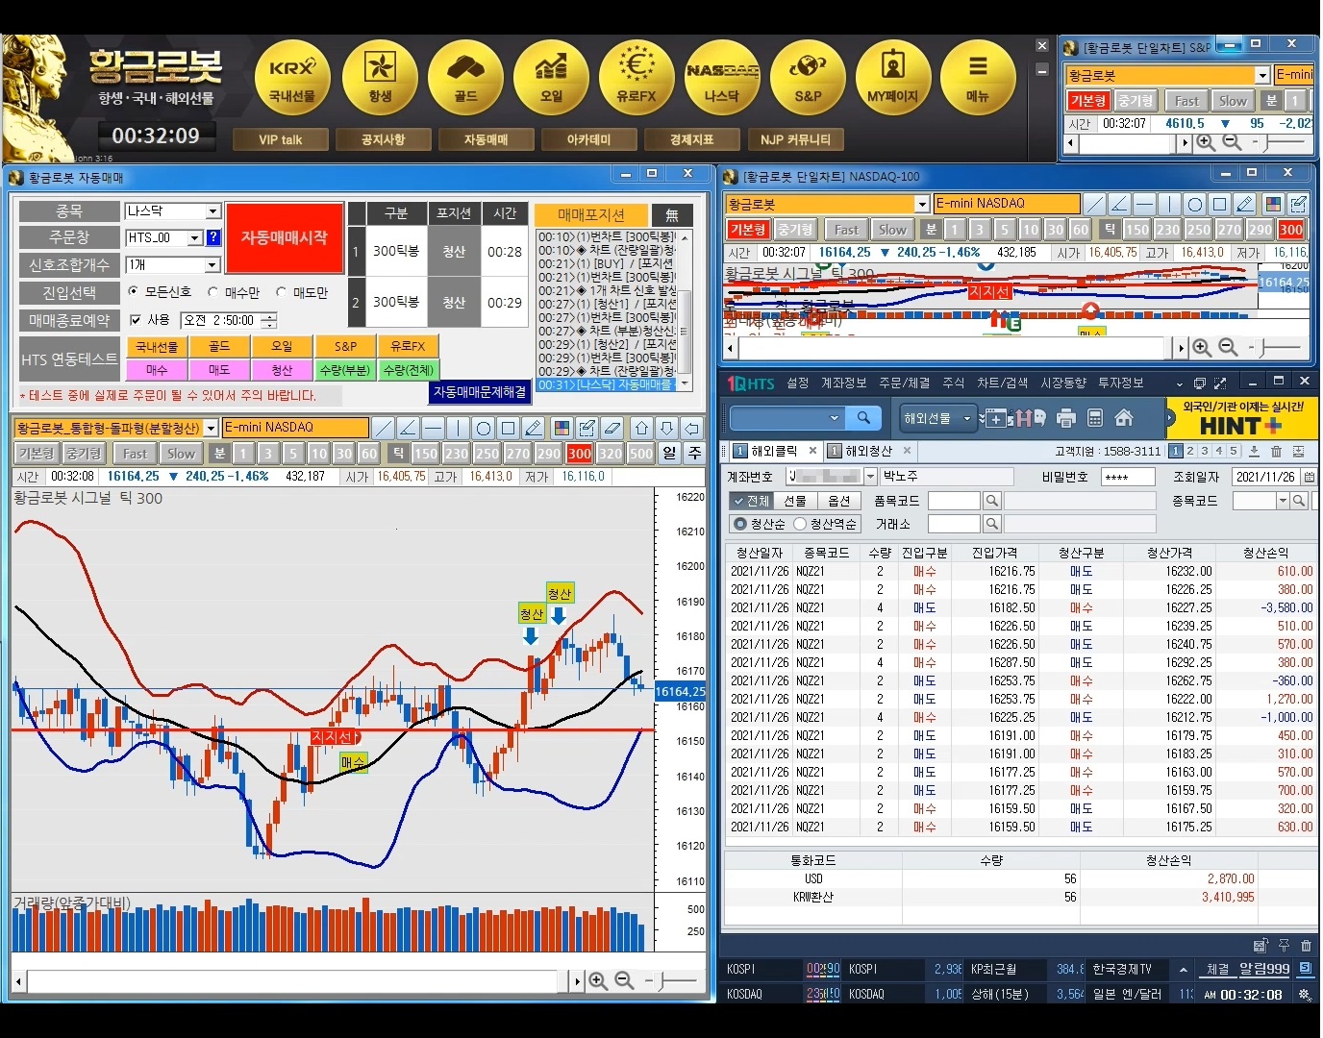Click left arrow icon in main chart toolbar
Image resolution: width=1323 pixels, height=1038 pixels.
tap(692, 428)
